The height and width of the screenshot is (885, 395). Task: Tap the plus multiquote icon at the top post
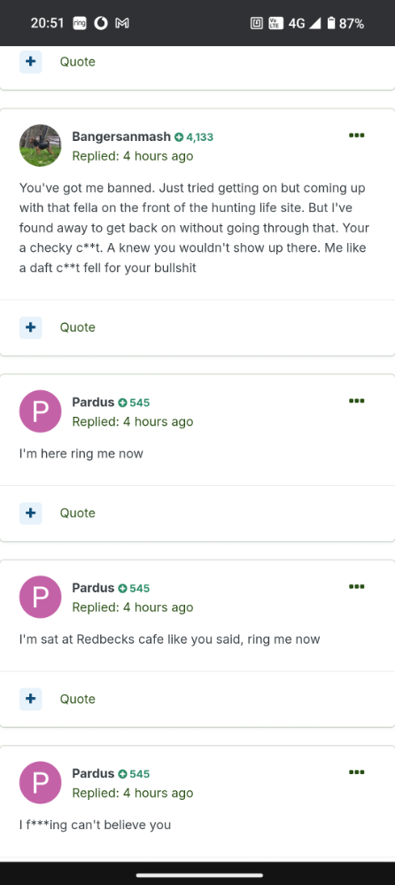30,61
